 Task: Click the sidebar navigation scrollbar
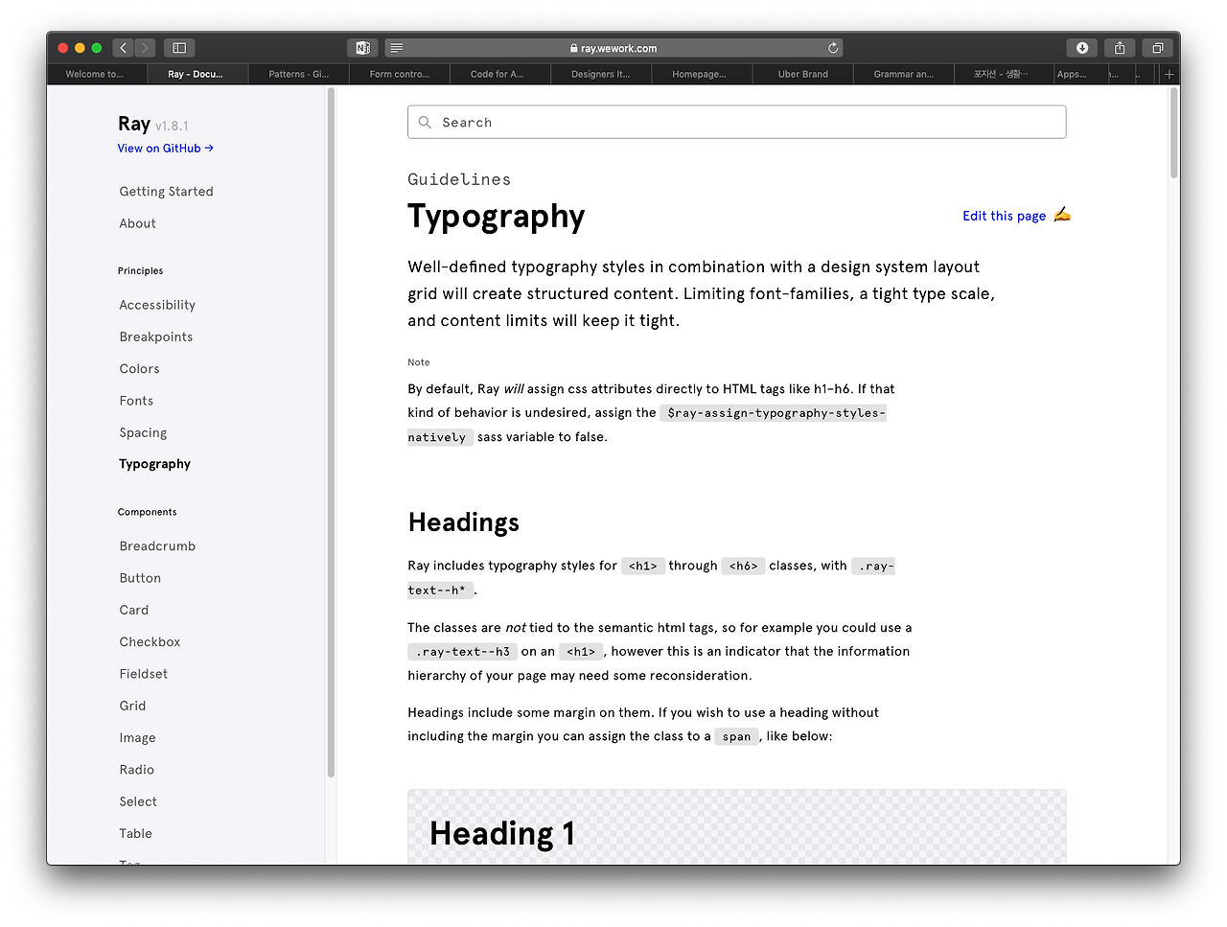[x=331, y=431]
